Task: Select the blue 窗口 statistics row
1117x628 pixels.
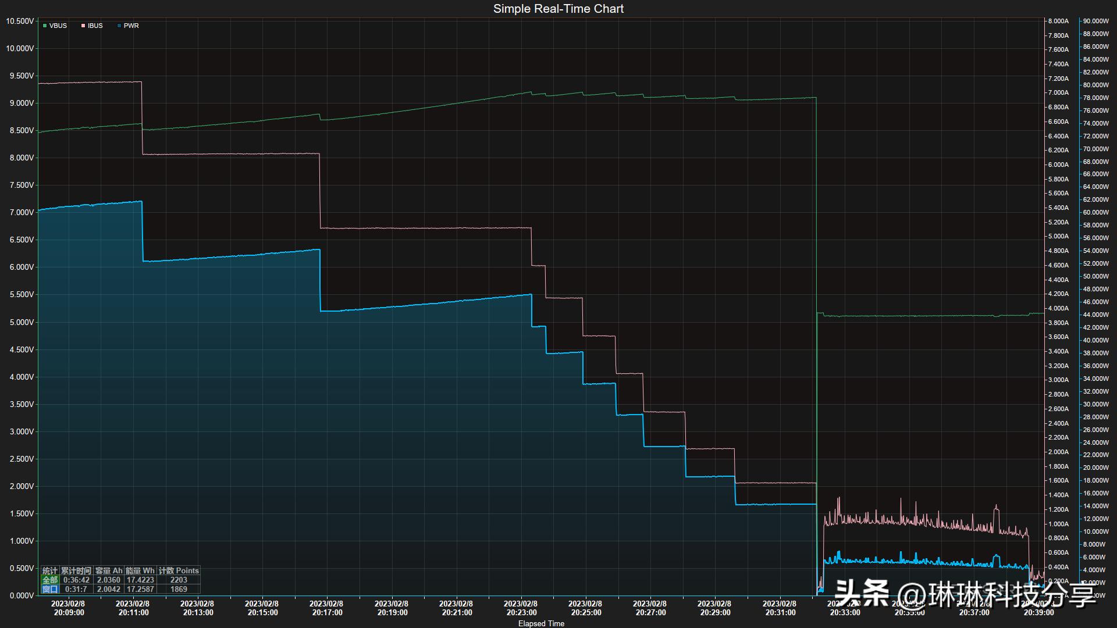Action: point(50,589)
